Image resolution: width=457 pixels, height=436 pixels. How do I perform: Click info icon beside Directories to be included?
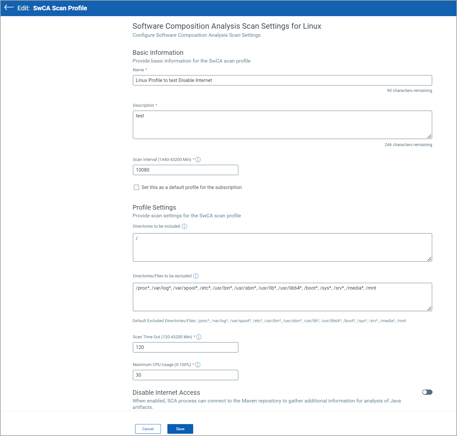point(184,226)
